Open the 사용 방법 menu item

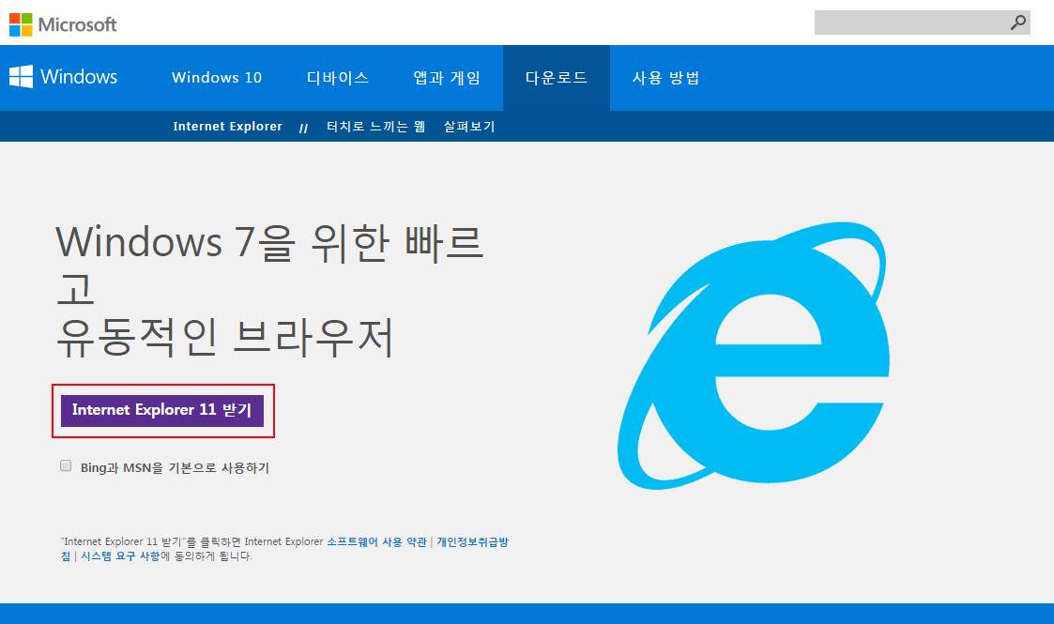pyautogui.click(x=665, y=78)
